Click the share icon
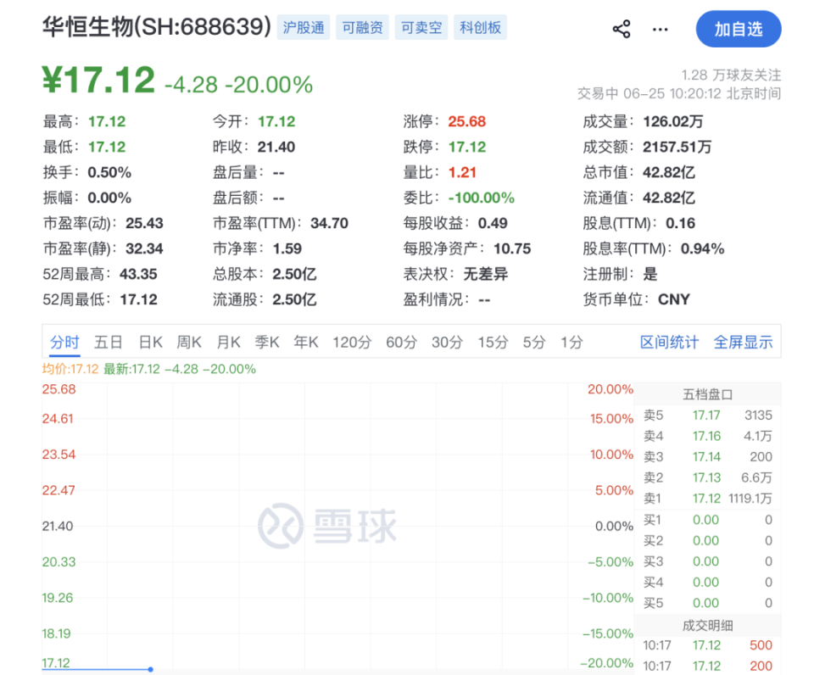The width and height of the screenshot is (814, 675). tap(622, 29)
